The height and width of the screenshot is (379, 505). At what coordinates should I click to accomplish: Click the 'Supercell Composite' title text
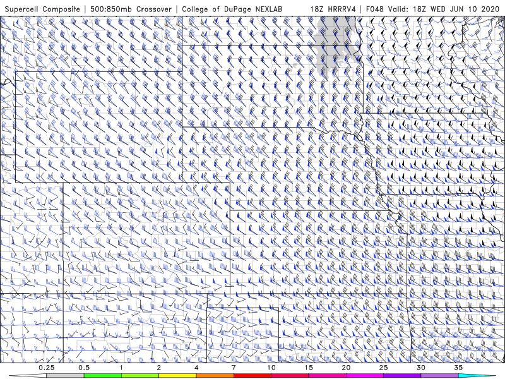[x=42, y=9]
